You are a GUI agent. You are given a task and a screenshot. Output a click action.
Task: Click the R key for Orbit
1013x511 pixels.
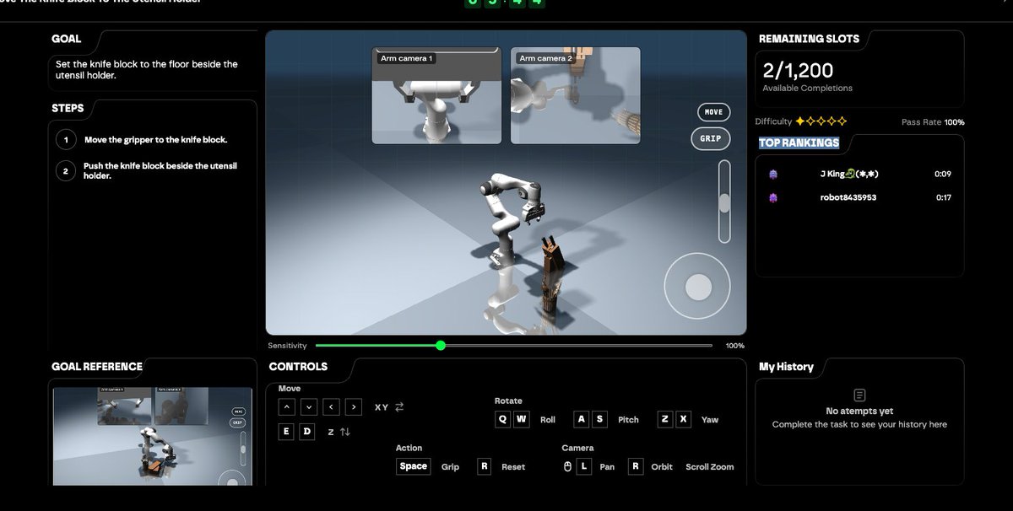[x=636, y=466]
